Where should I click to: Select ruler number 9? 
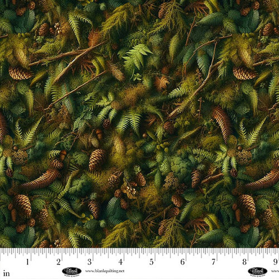pyautogui.click(x=276, y=262)
